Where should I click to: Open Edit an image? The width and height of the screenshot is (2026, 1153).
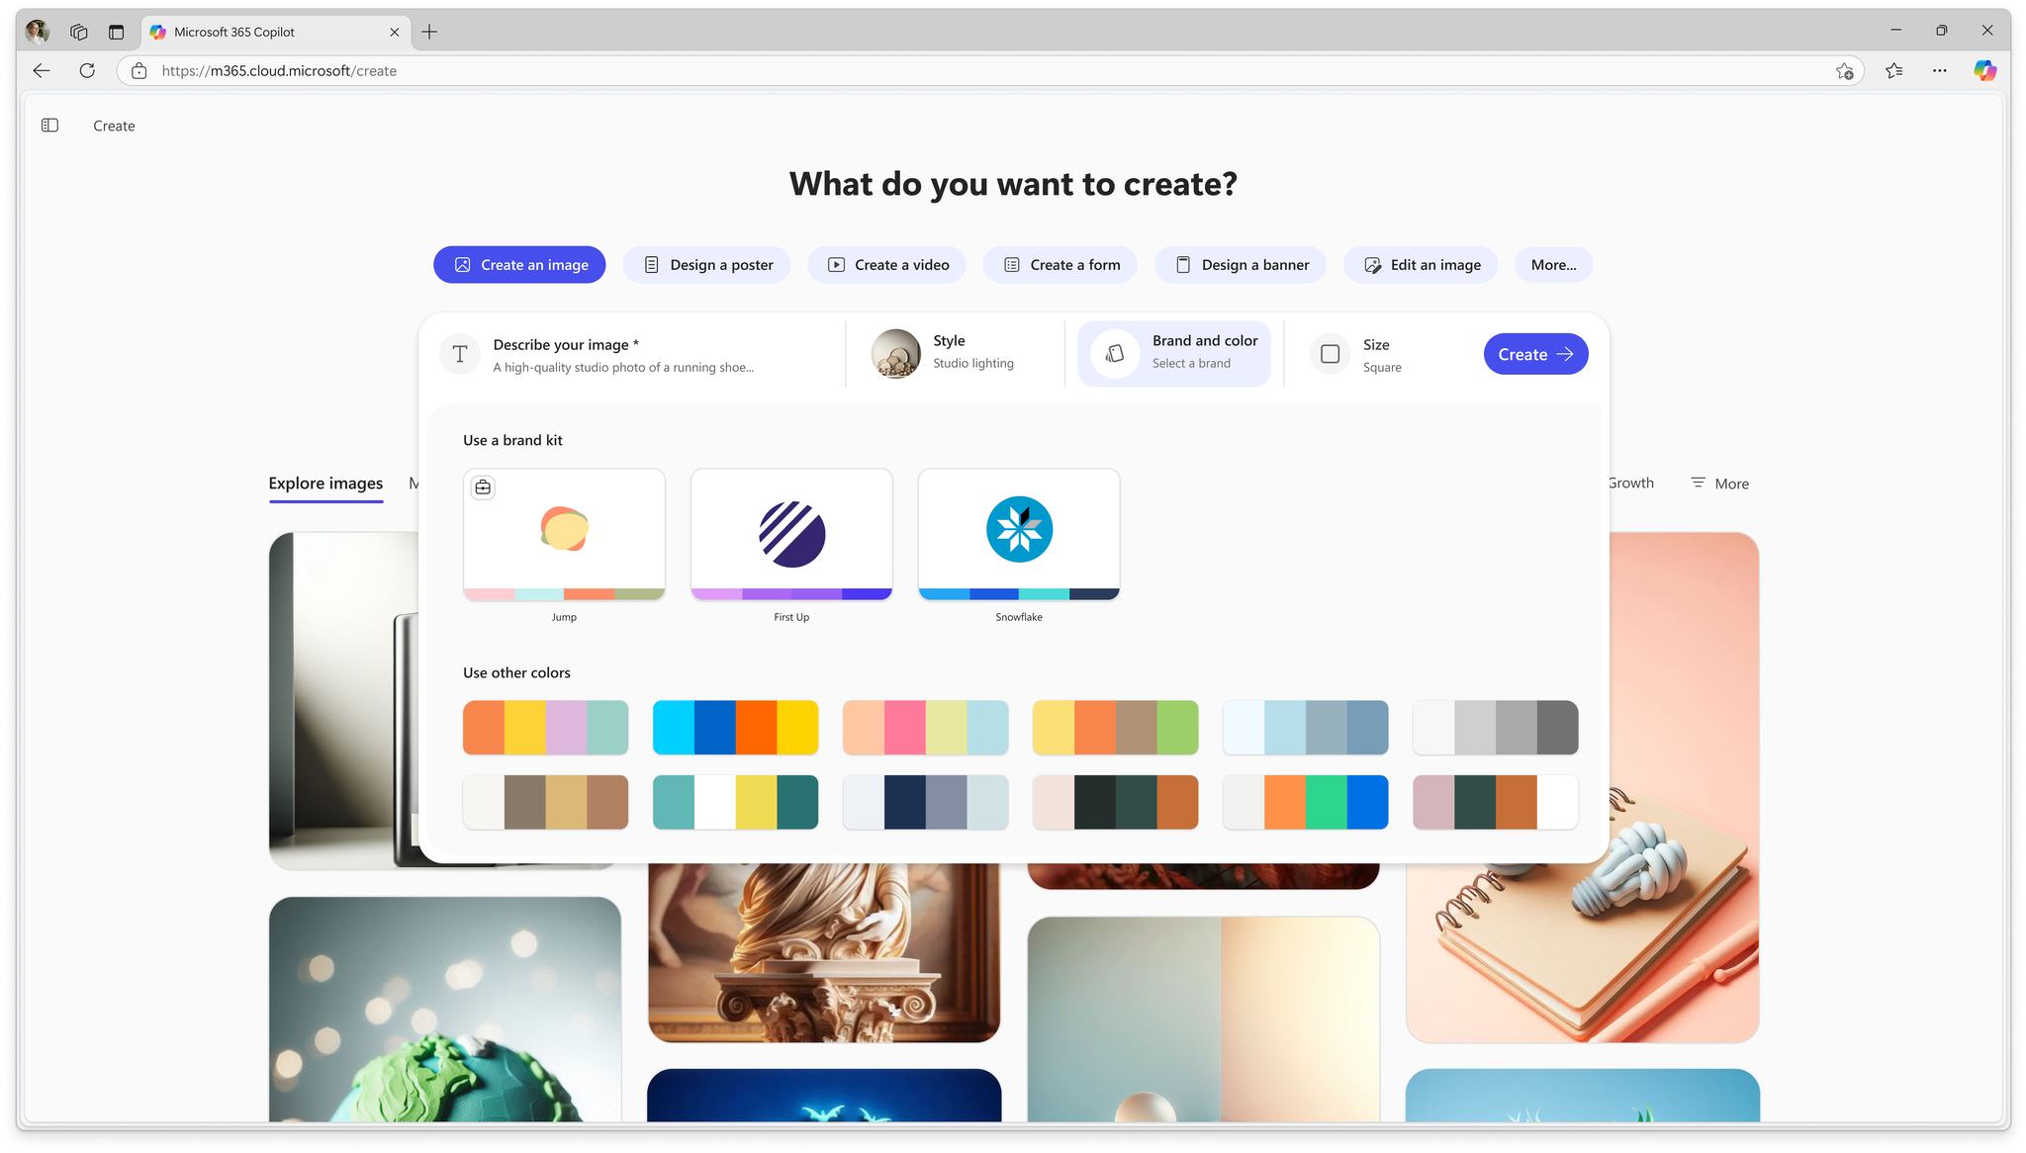(x=1421, y=265)
